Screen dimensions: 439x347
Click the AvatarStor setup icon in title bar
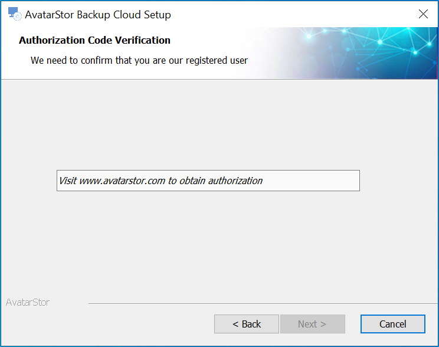pos(15,14)
